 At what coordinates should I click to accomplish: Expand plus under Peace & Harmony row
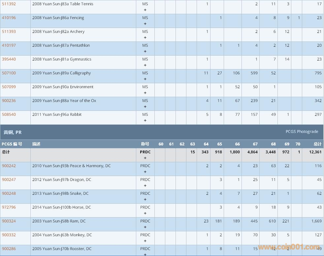point(145,172)
